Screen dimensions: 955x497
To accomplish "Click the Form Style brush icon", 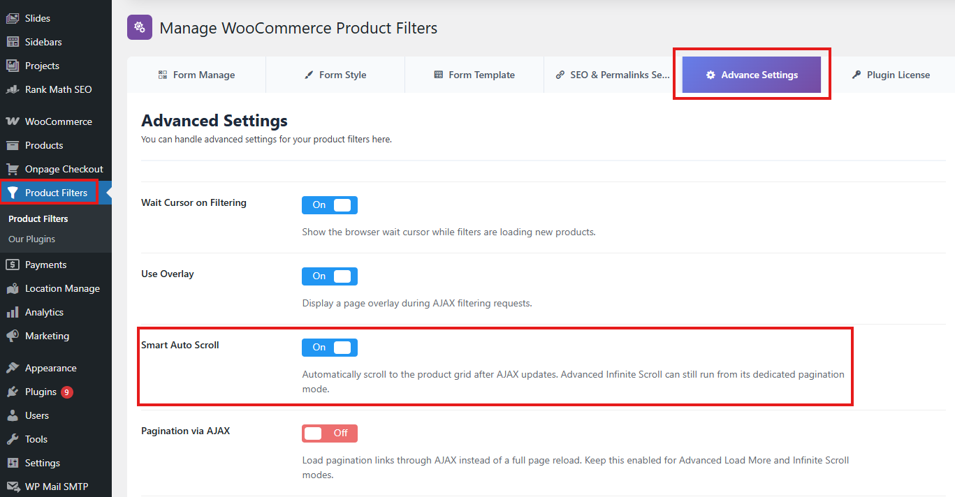I will tap(309, 75).
